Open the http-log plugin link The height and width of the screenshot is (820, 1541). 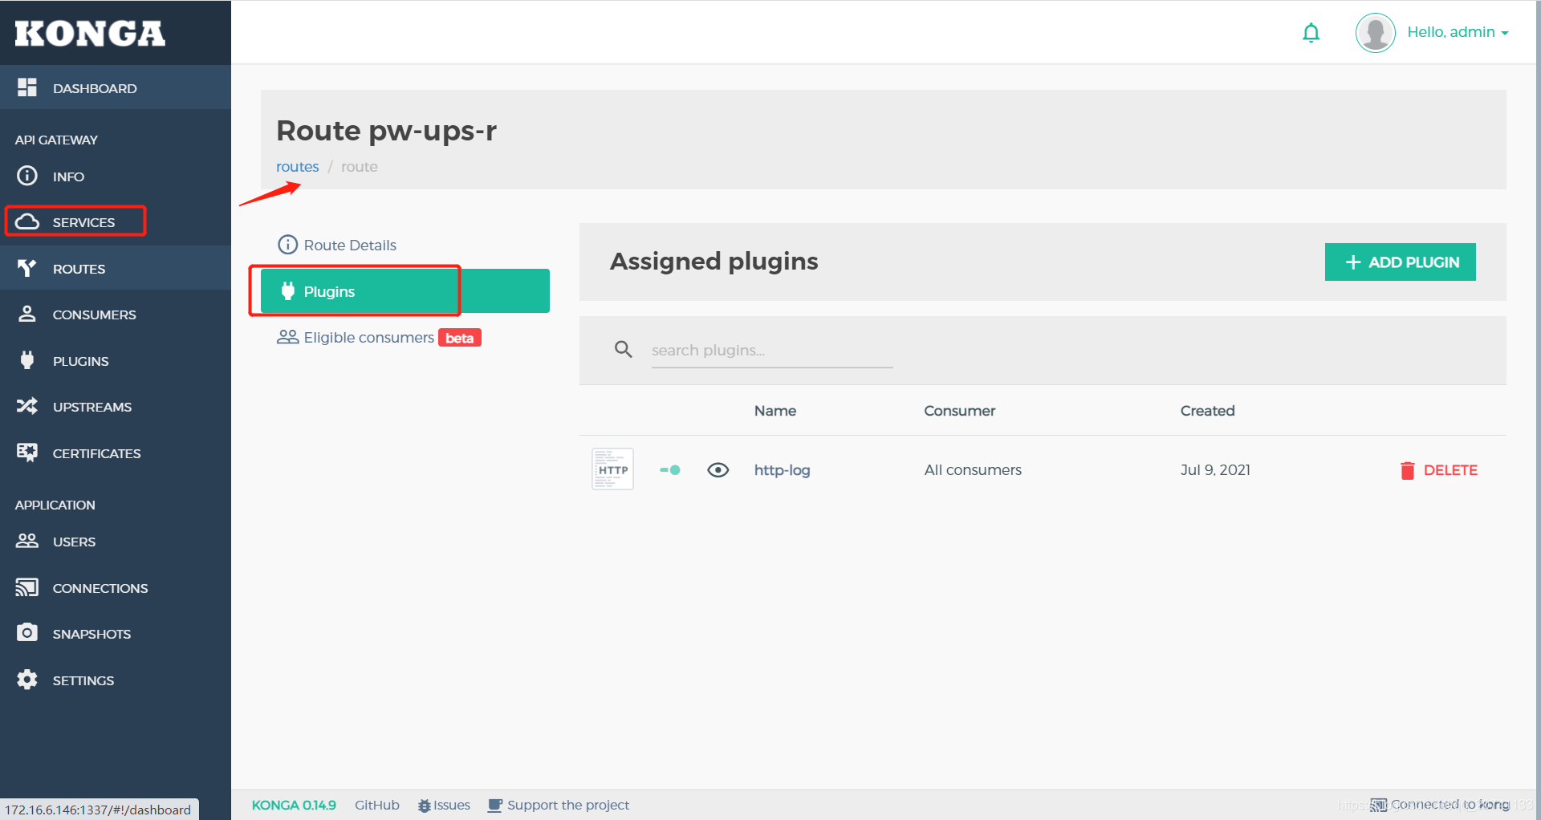click(x=782, y=470)
